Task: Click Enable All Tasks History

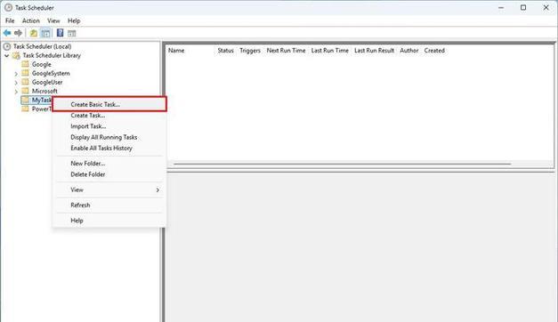Action: pyautogui.click(x=101, y=148)
